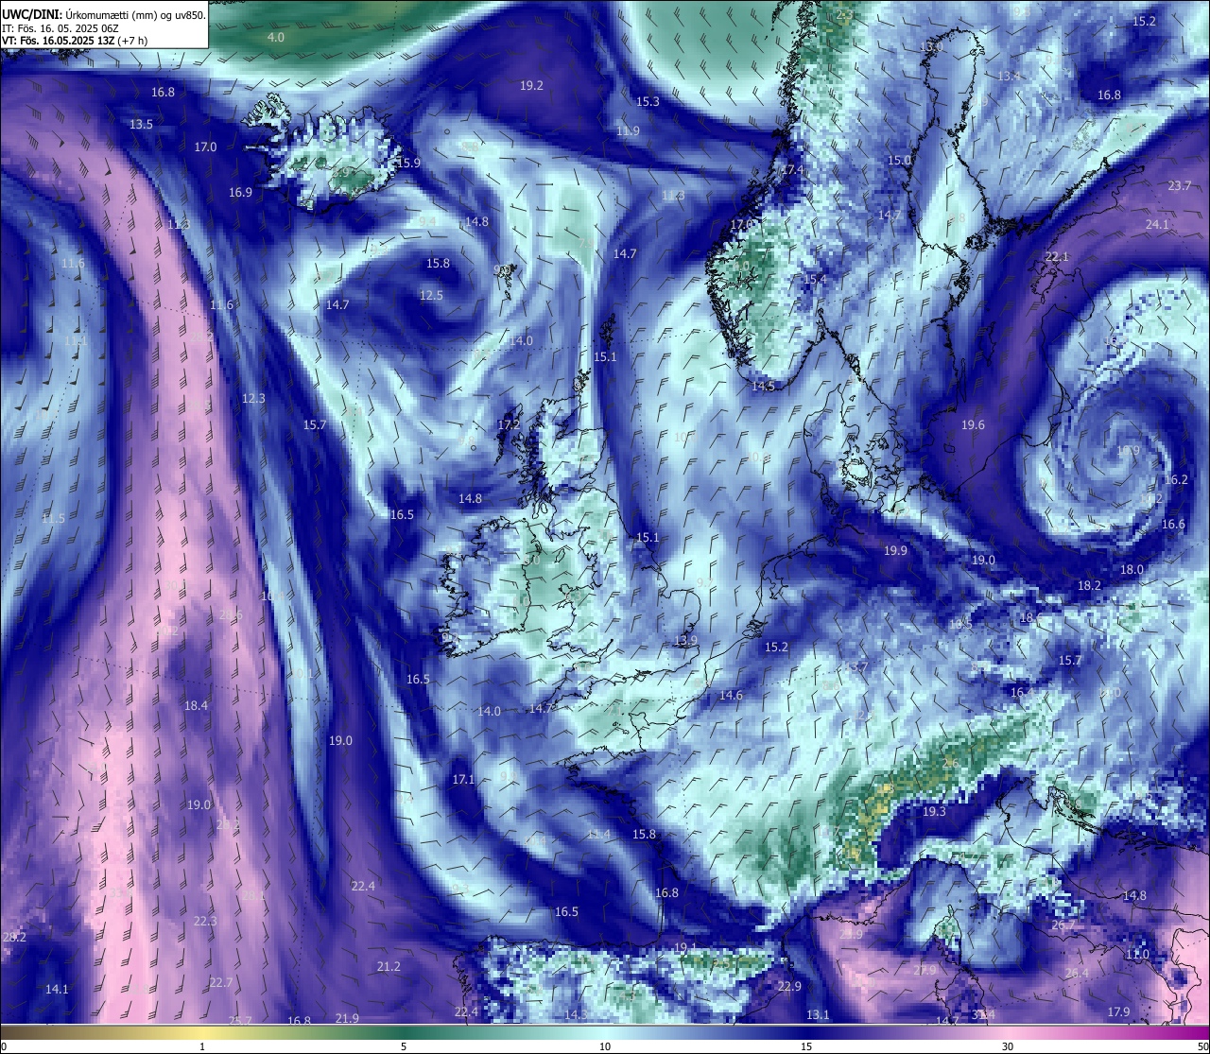Select the 19.1 value on the map
Viewport: 1210px width, 1054px height.
tap(685, 947)
